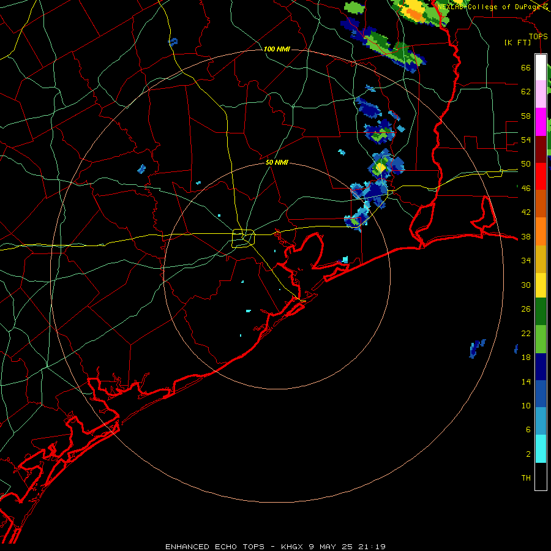Screen dimensions: 551x551
Task: Select the dark green legend color band
Action: [x=541, y=312]
